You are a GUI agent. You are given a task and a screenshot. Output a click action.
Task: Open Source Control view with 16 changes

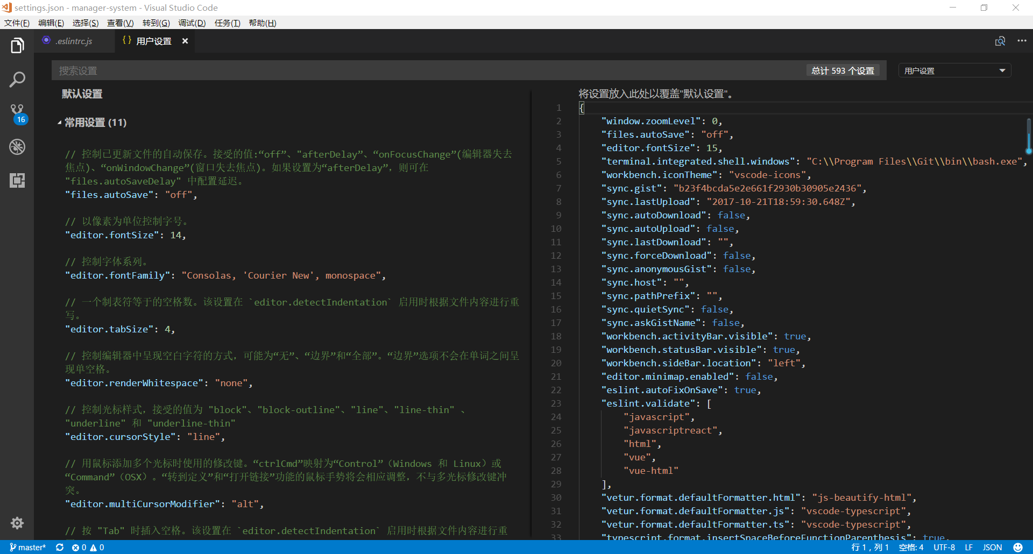17,113
